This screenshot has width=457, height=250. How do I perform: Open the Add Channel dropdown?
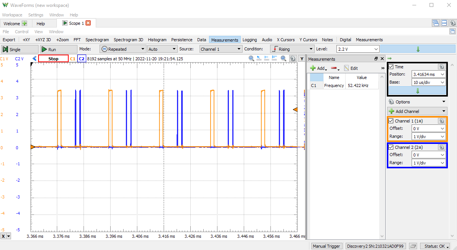point(417,111)
